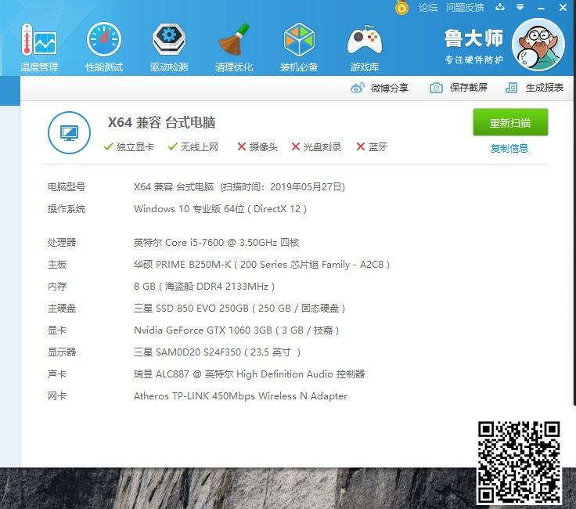This screenshot has height=509, width=576.
Task: Select Nvidia GeForce GTX 1060 3GB text
Action: [236, 330]
